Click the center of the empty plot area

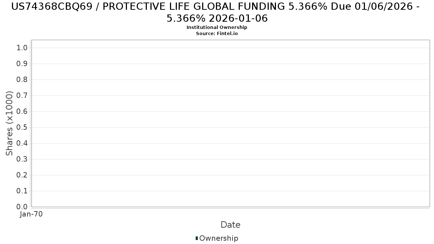[230, 123]
